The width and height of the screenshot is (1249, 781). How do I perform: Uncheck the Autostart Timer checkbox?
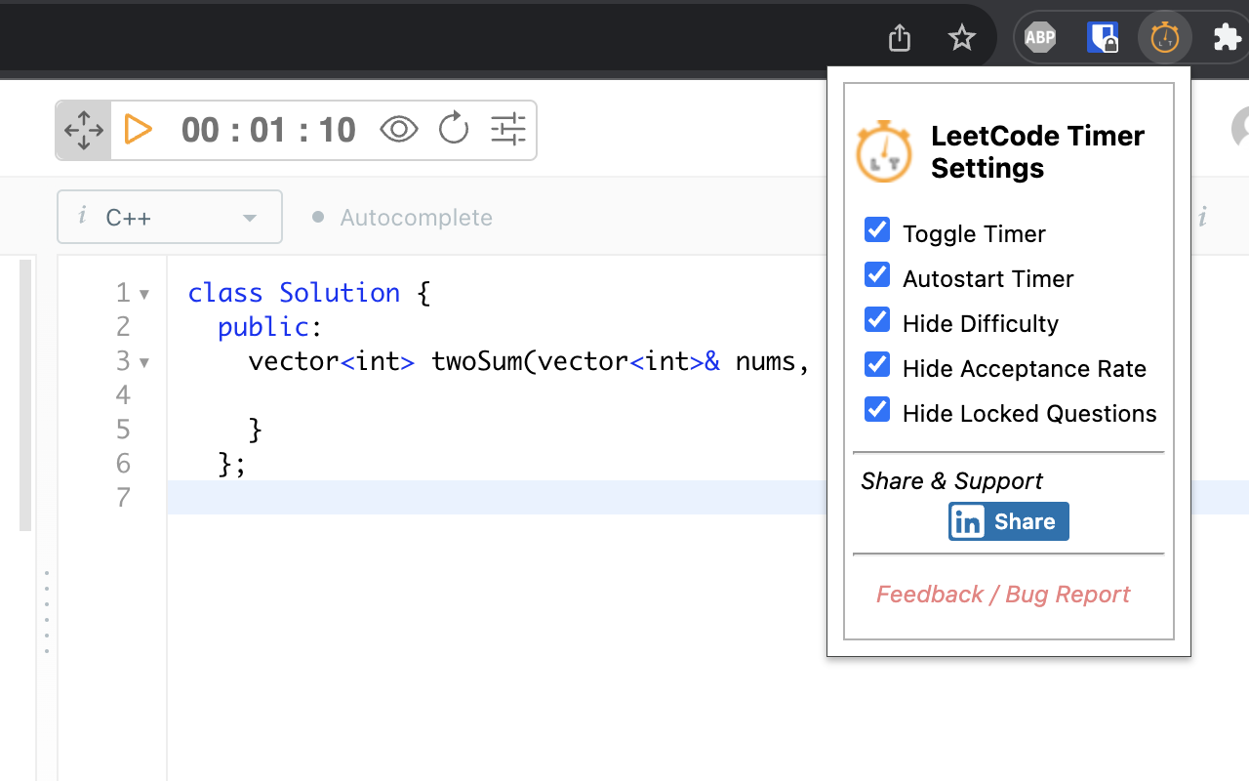click(x=877, y=275)
